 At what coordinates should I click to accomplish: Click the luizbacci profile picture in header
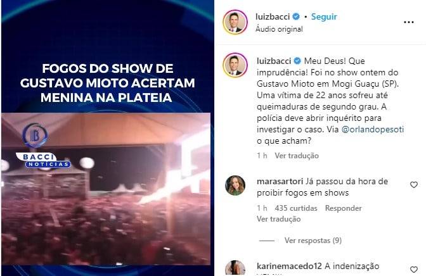point(235,22)
